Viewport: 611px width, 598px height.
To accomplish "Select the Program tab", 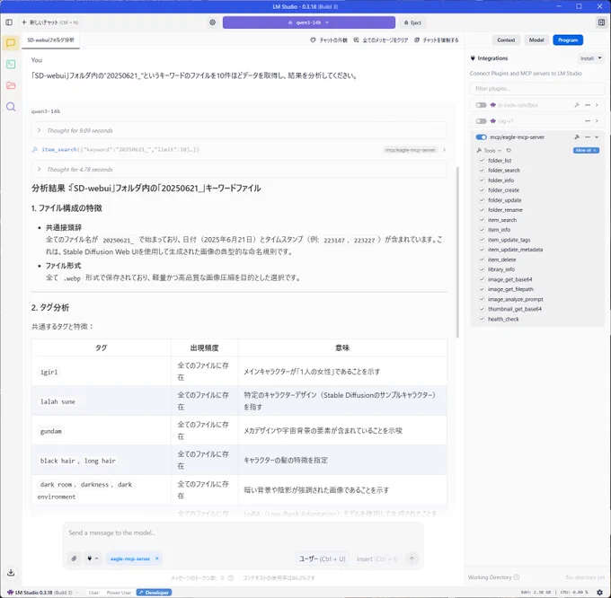I will click(568, 40).
